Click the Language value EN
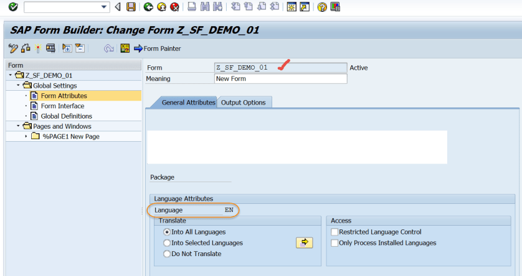Viewport: 522px width, 276px height. click(229, 210)
